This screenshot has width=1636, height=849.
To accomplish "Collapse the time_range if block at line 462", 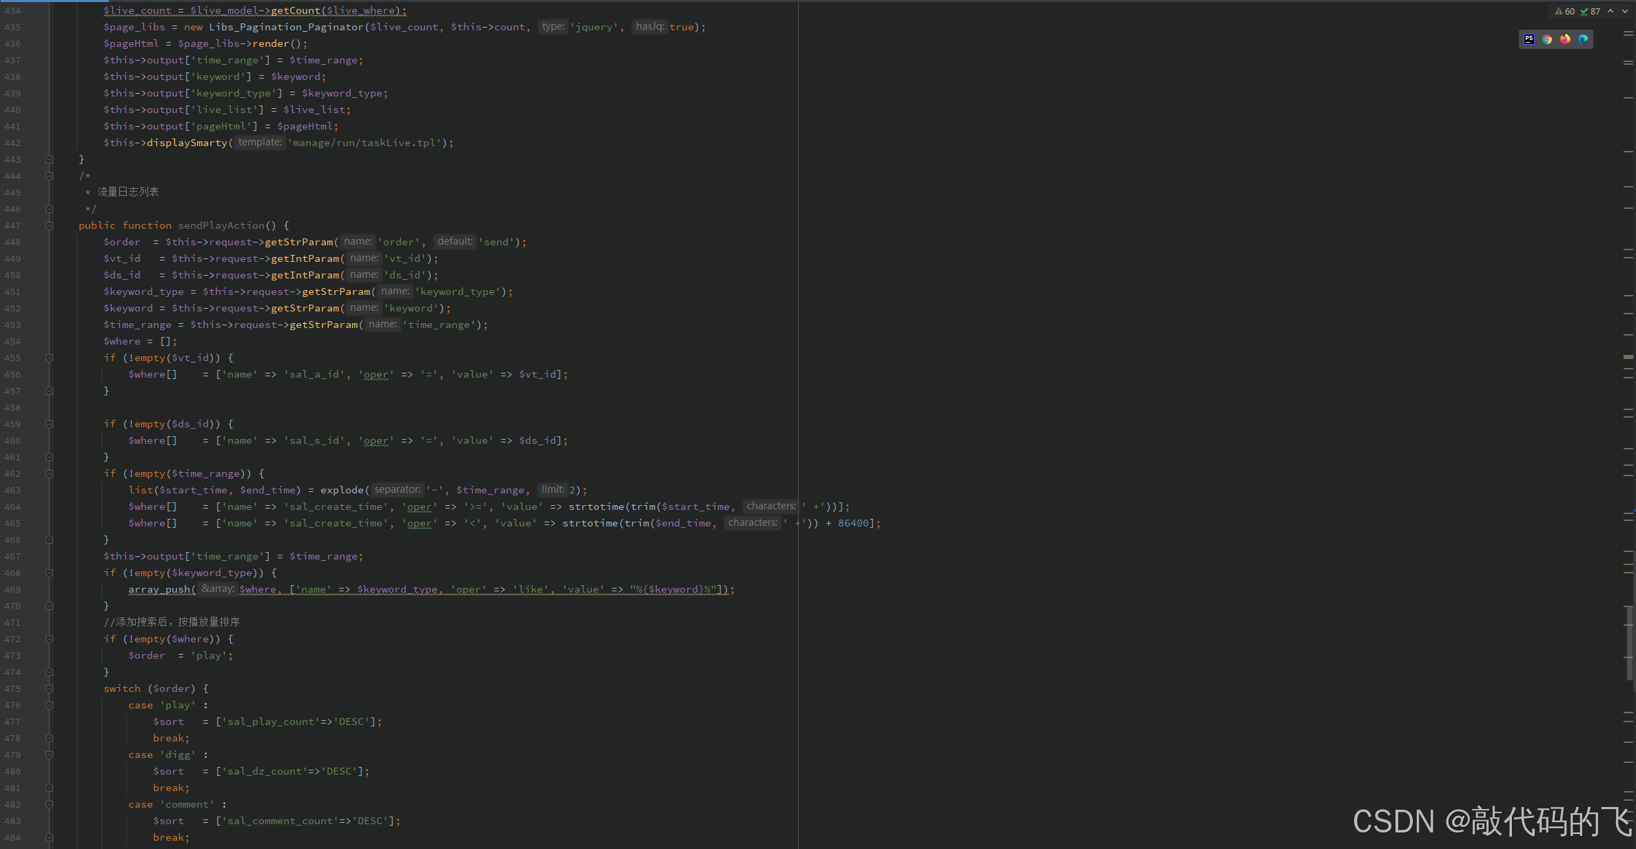I will (x=49, y=473).
